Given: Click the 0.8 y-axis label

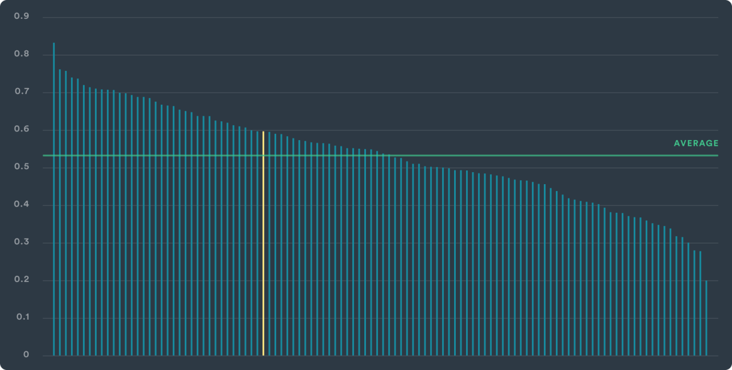Looking at the screenshot, I should (22, 54).
